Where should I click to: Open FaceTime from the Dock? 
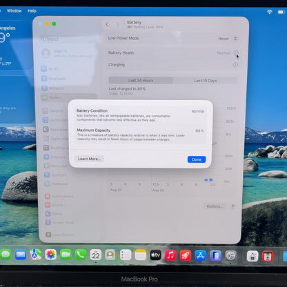coord(66,255)
